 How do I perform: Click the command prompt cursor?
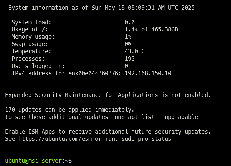(77, 161)
